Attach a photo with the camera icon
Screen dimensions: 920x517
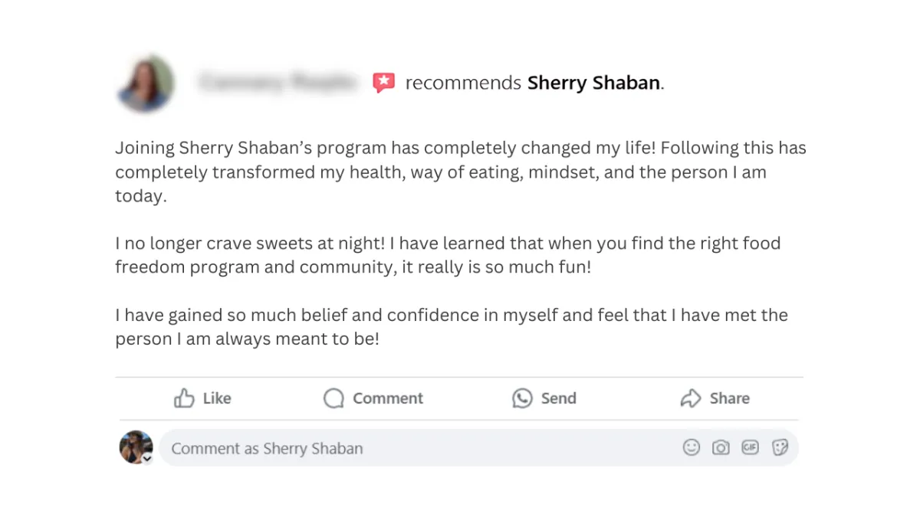tap(721, 447)
